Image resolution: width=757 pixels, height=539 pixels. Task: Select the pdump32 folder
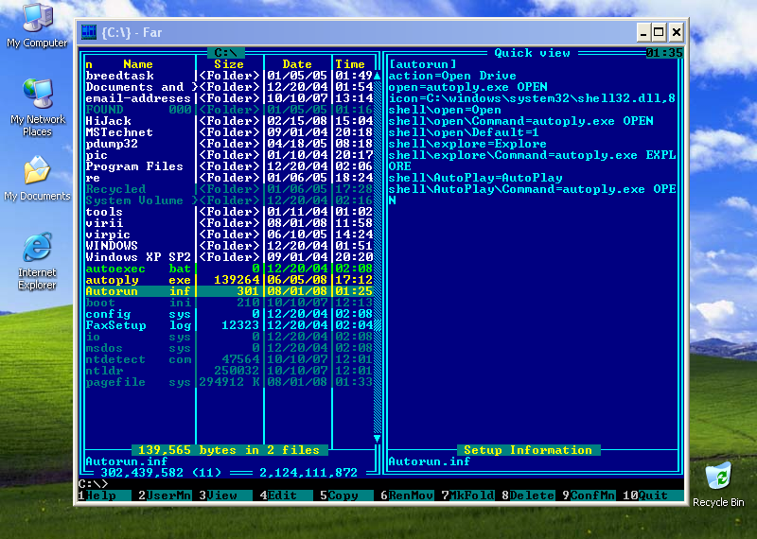coord(229,144)
